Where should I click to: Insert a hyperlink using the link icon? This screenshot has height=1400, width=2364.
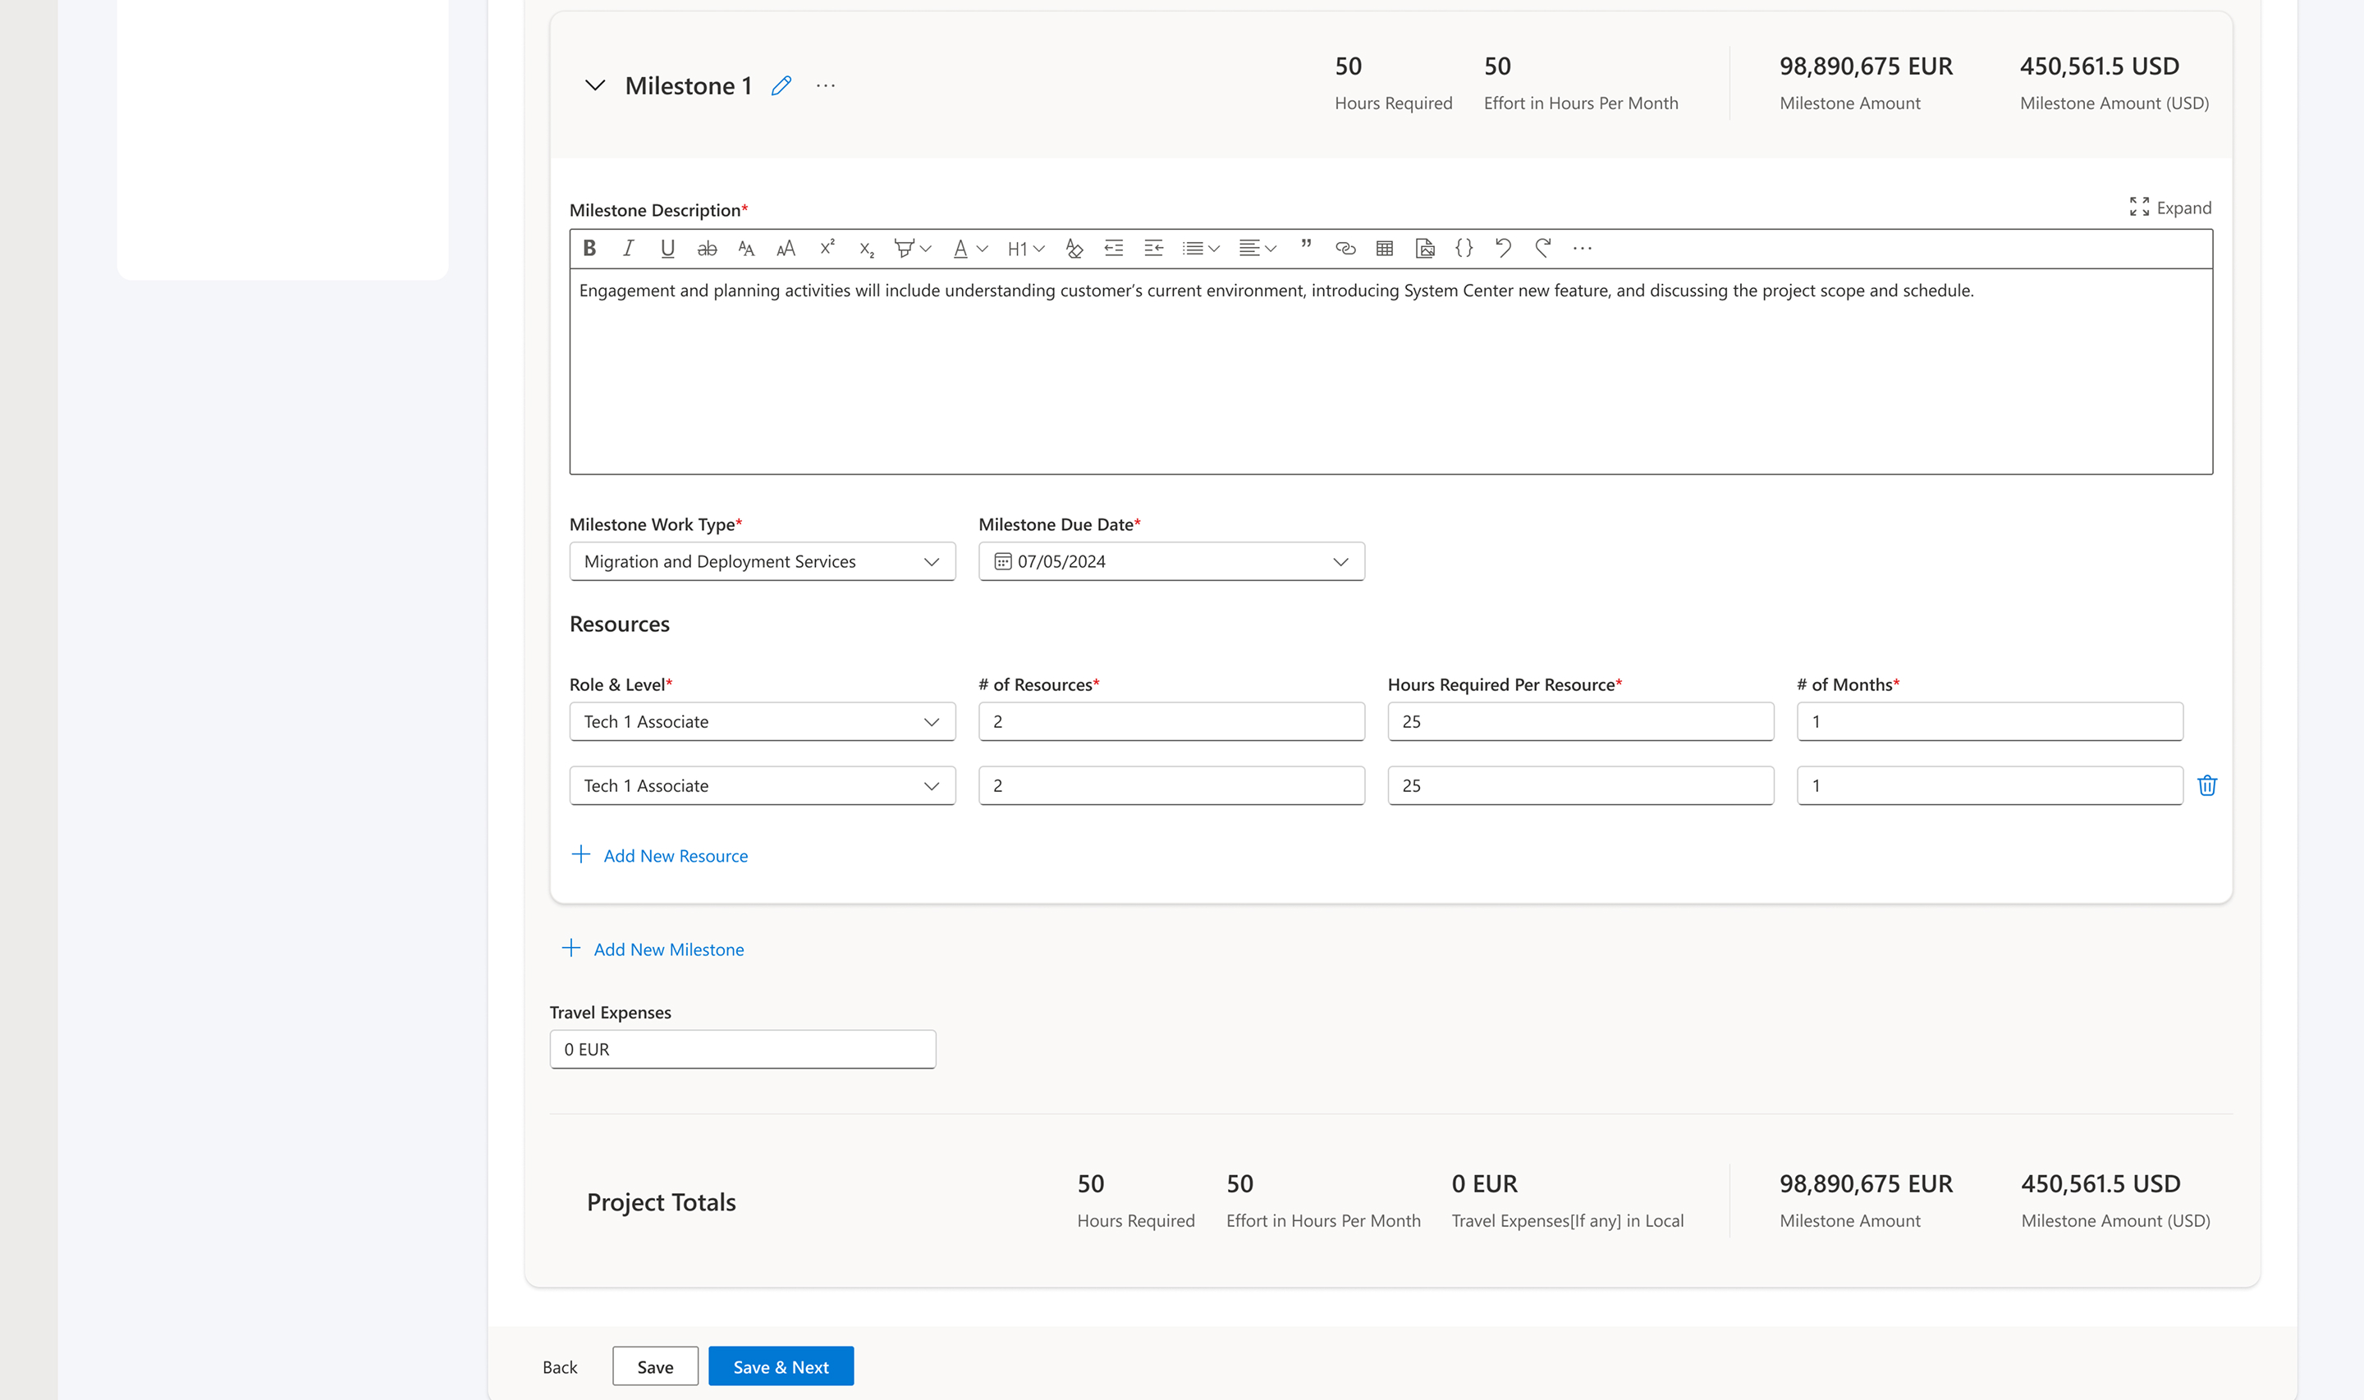tap(1345, 248)
